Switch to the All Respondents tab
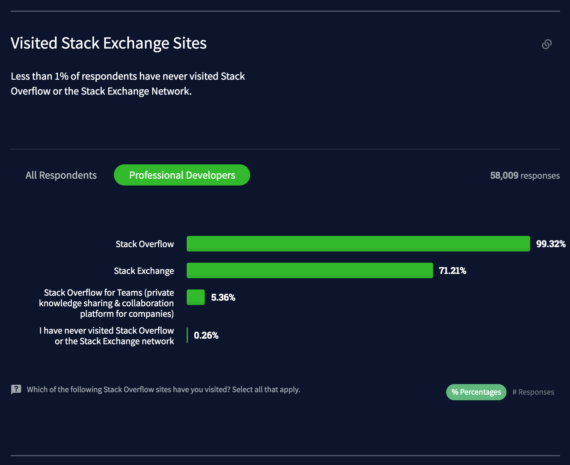This screenshot has height=465, width=570. click(61, 175)
